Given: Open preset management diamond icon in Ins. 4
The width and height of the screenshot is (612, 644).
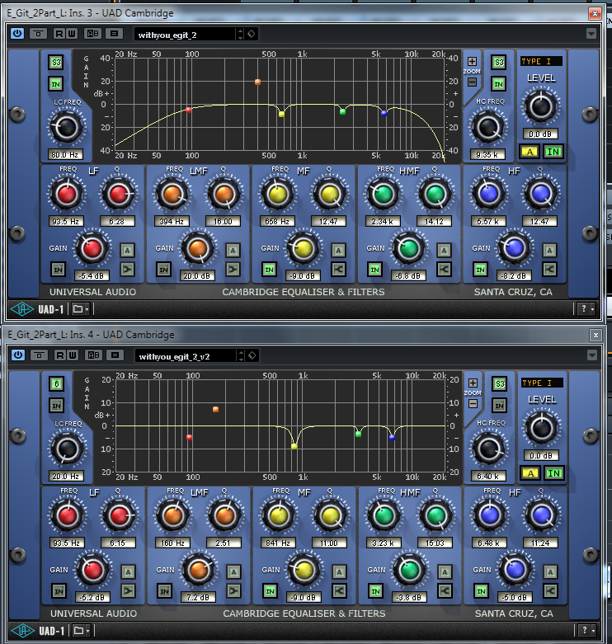Looking at the screenshot, I should click(252, 356).
